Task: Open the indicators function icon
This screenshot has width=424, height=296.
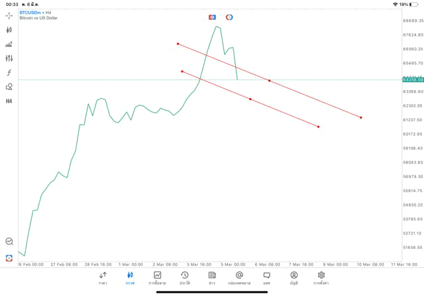Action: [9, 72]
